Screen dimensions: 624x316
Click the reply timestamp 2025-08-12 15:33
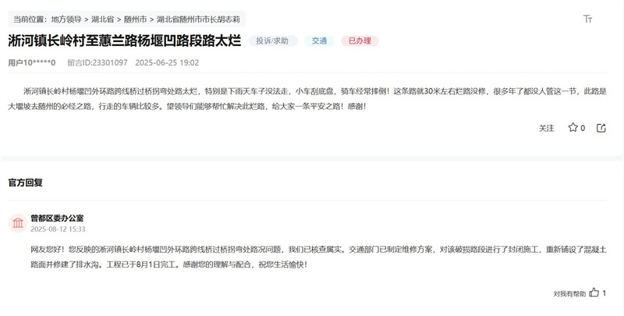58,229
